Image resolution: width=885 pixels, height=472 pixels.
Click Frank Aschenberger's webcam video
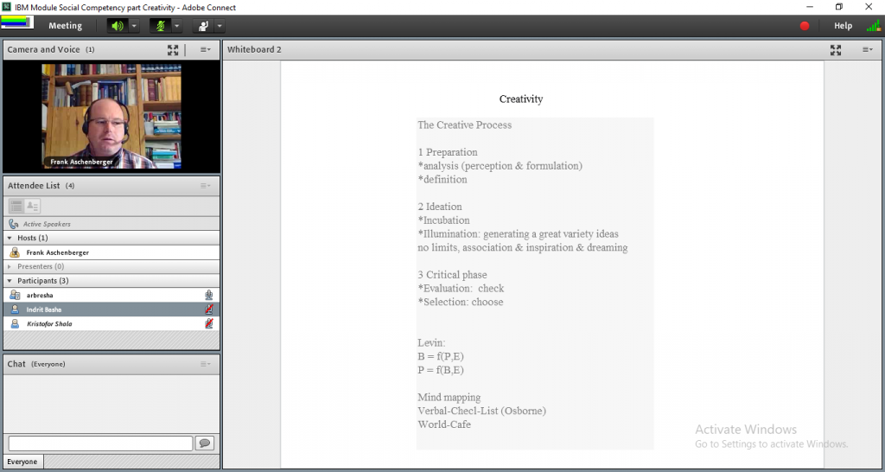(111, 117)
